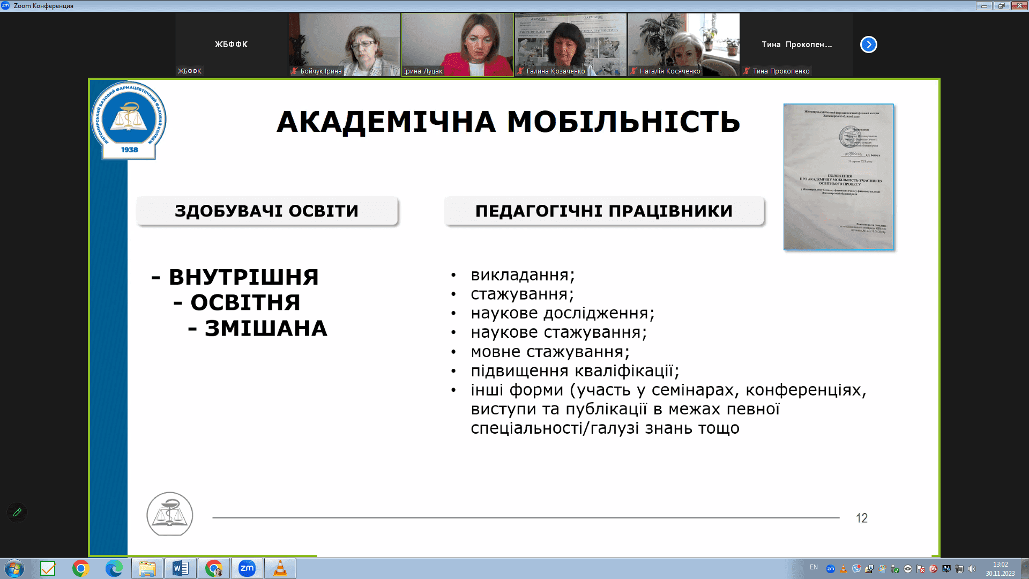Open volume speaker tray icon
Image resolution: width=1029 pixels, height=579 pixels.
tap(972, 569)
